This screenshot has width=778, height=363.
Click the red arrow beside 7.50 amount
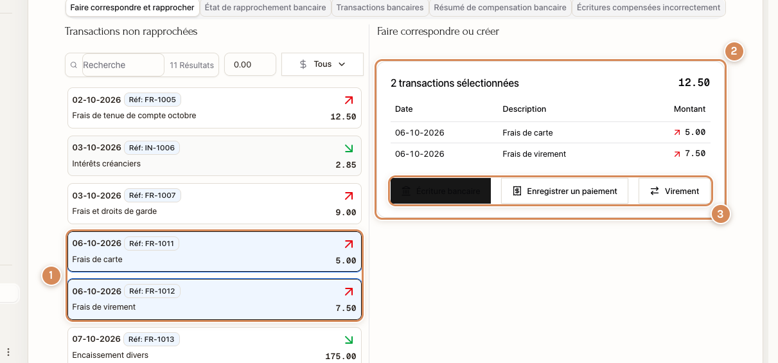(x=676, y=154)
